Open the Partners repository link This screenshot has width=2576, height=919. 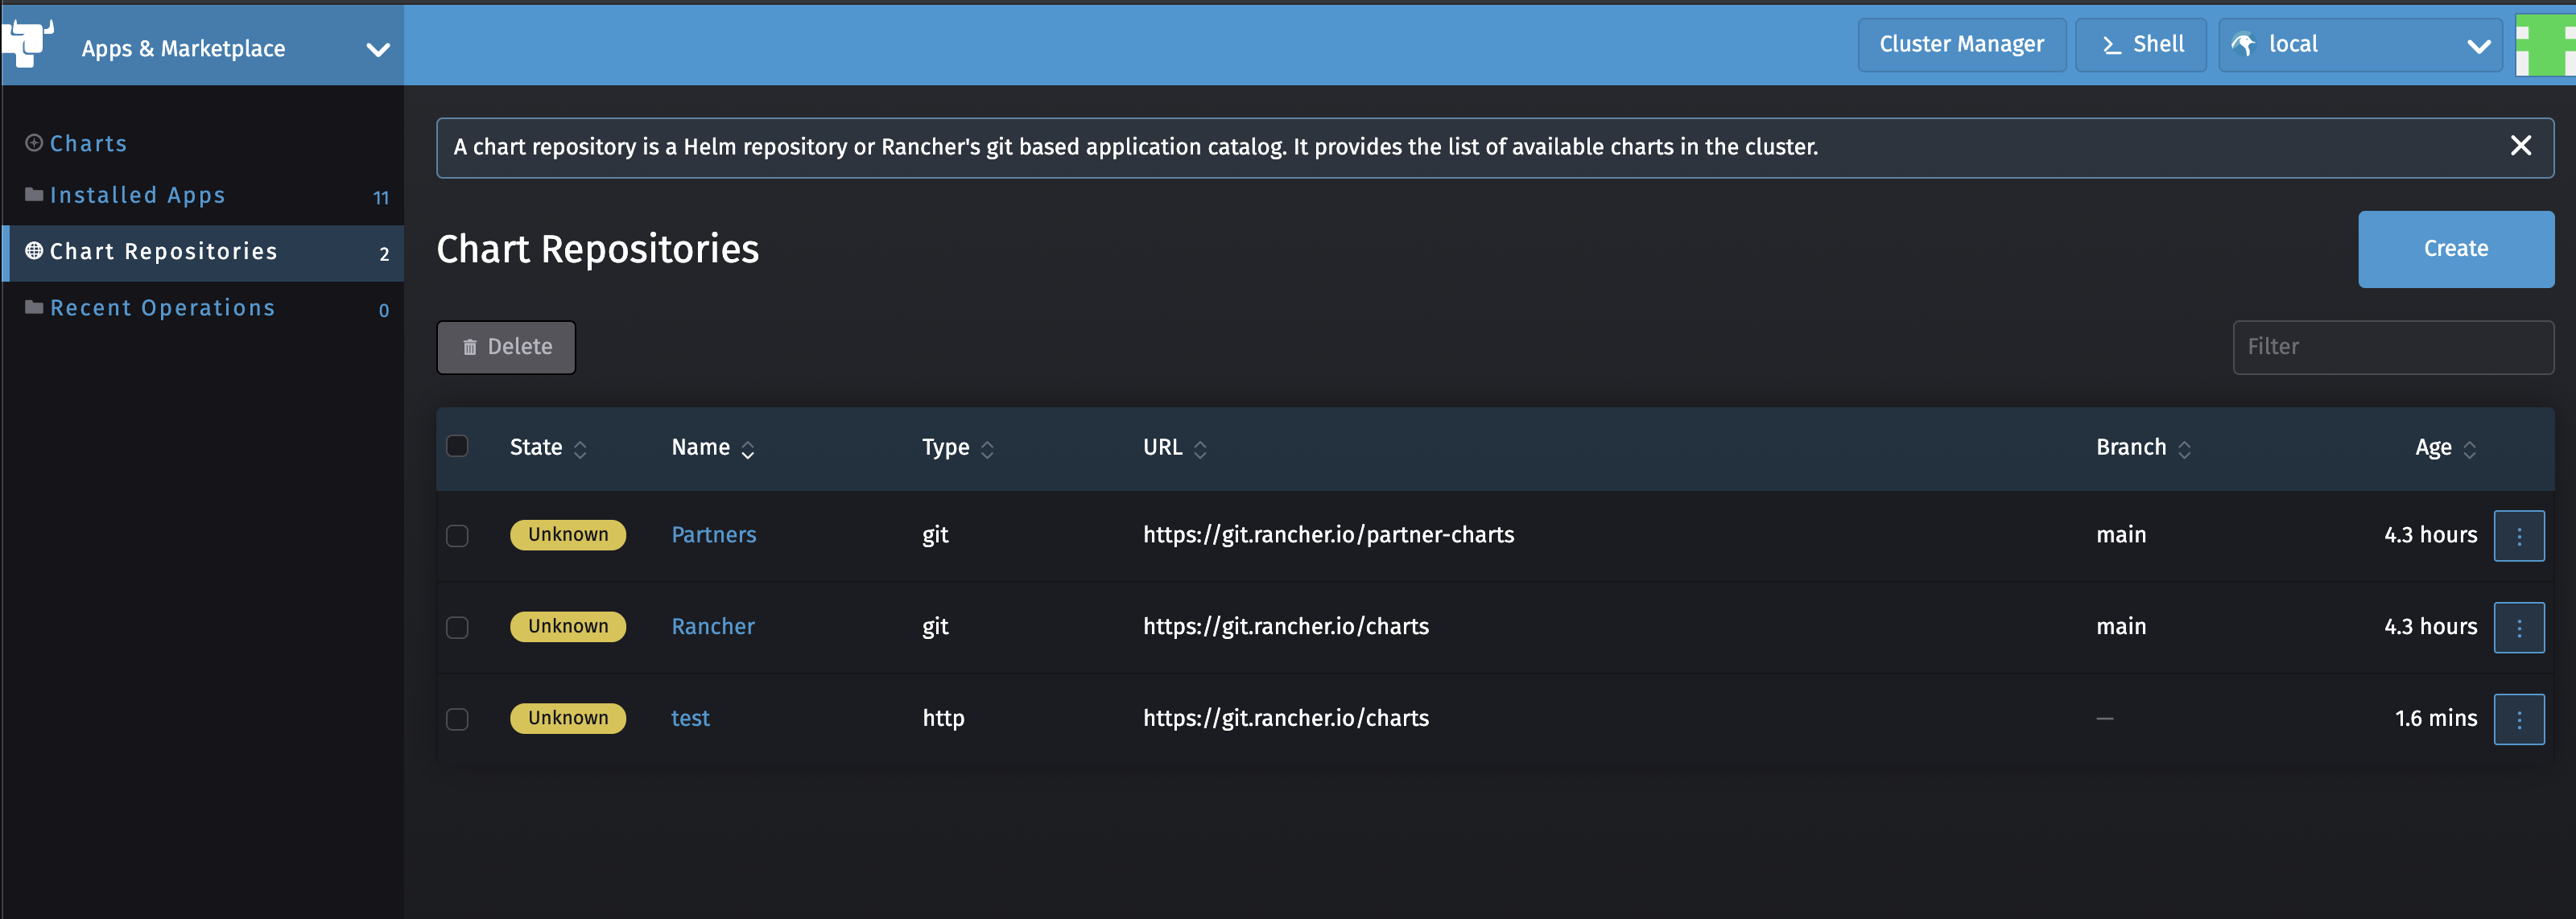(713, 534)
